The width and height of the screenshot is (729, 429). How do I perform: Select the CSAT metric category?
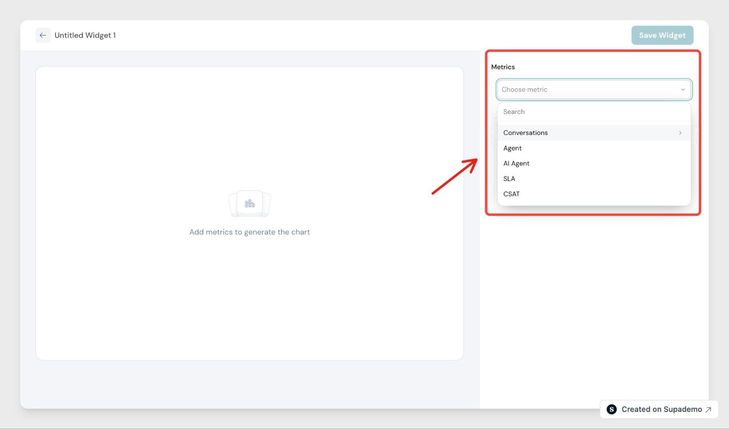tap(594, 194)
